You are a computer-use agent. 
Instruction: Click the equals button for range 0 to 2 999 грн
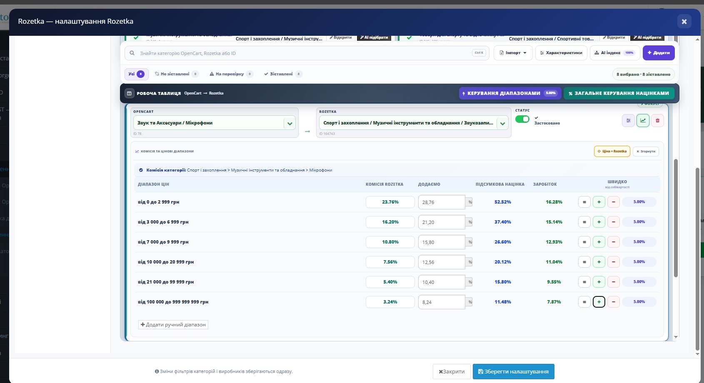[x=584, y=202]
